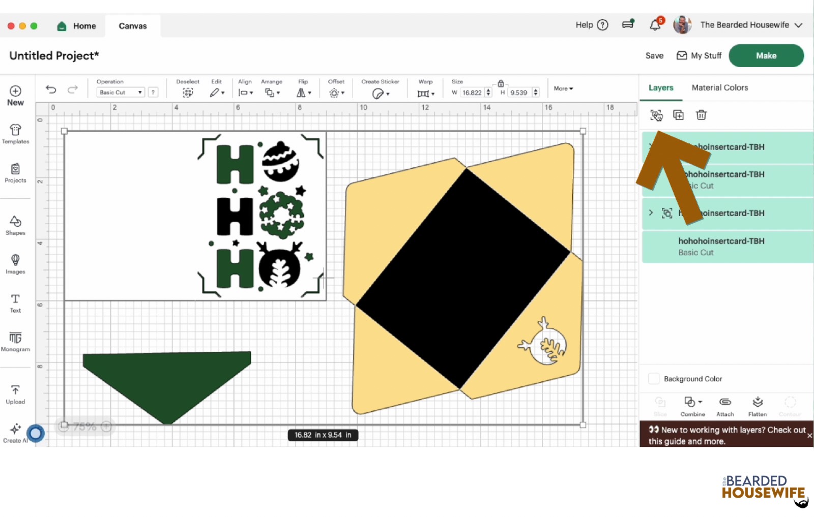Click the Deselect icon in toolbar
814x517 pixels.
187,93
